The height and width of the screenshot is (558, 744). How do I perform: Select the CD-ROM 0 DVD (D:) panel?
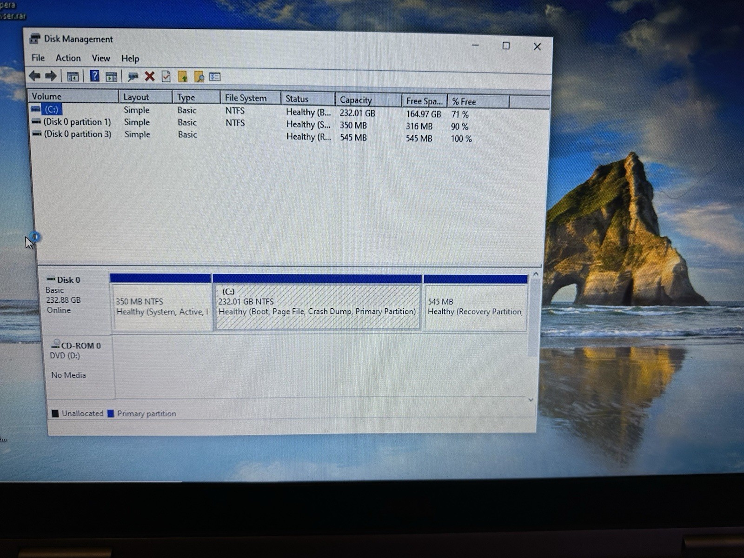[79, 366]
